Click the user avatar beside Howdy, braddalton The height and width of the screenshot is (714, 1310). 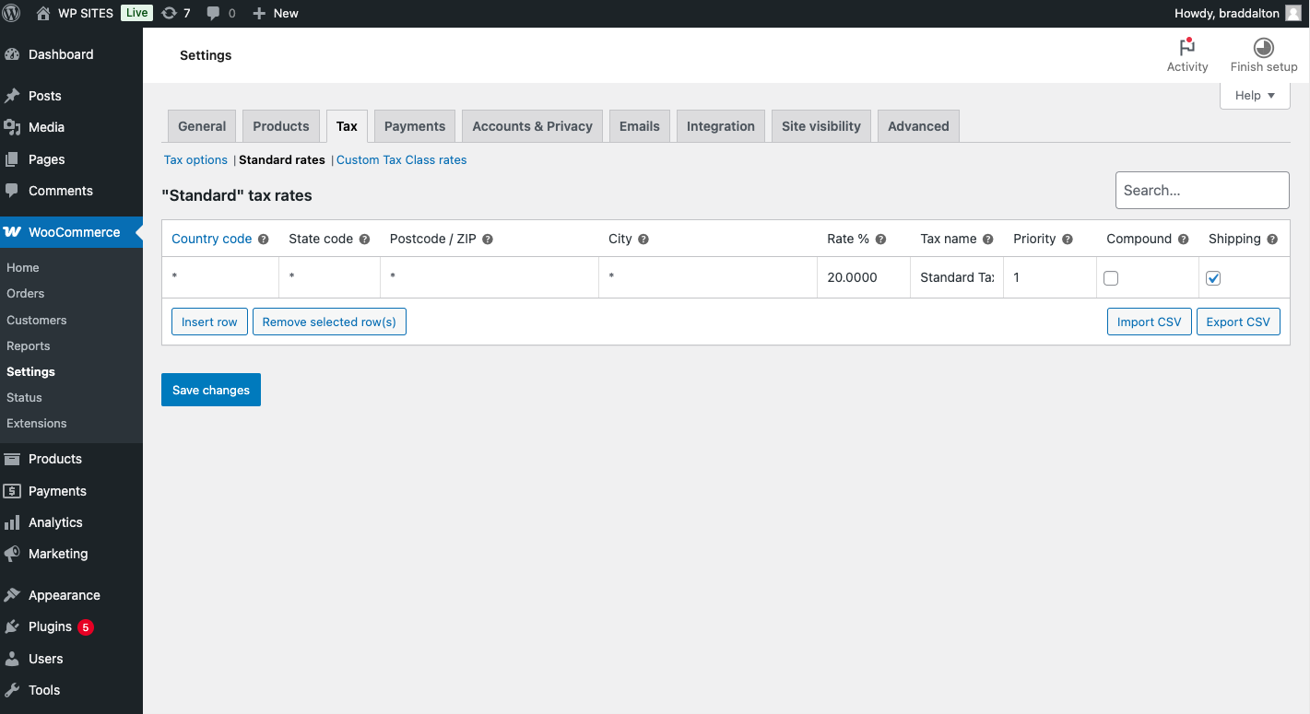pos(1293,13)
